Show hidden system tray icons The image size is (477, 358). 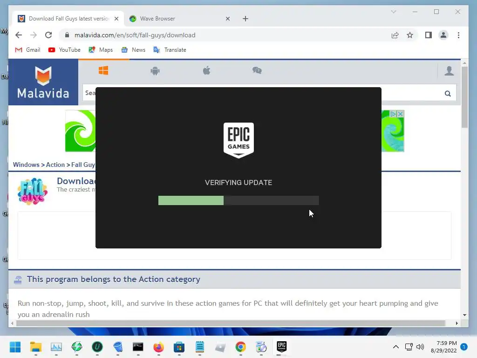396,347
